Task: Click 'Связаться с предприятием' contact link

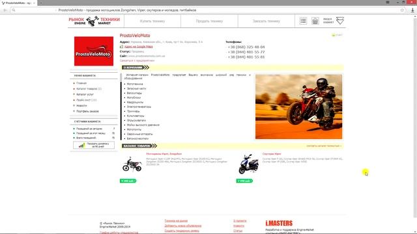Action: tap(137, 60)
